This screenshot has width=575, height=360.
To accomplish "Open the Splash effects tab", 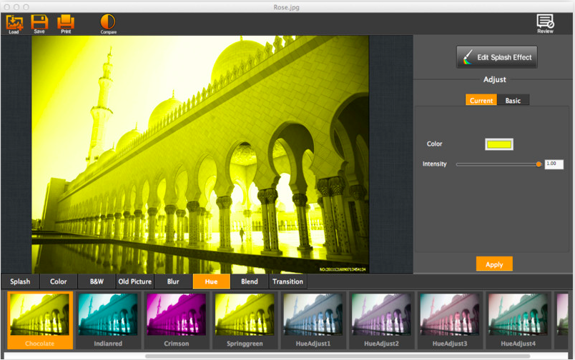I will [20, 281].
